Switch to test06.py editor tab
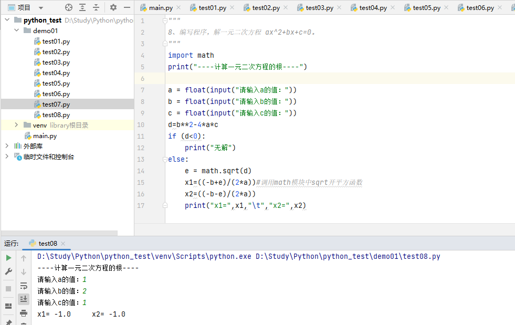This screenshot has height=325, width=515. (480, 7)
